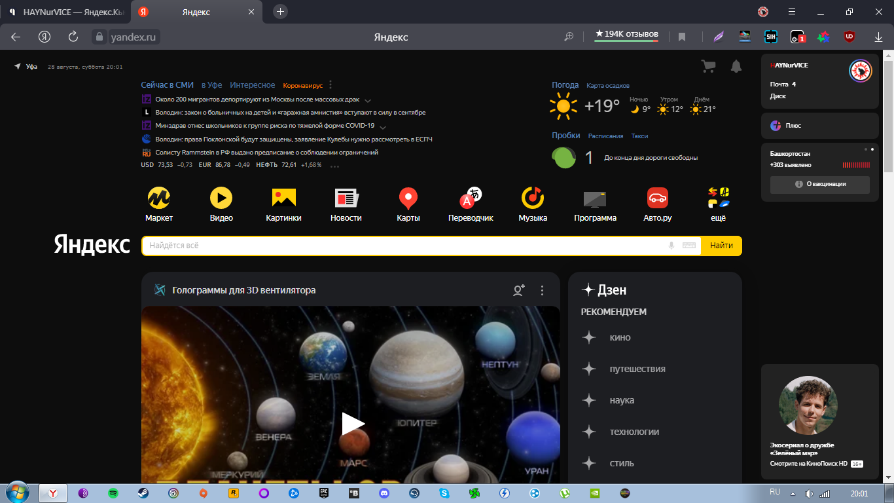Click the shopping cart icon
This screenshot has width=894, height=503.
(707, 66)
